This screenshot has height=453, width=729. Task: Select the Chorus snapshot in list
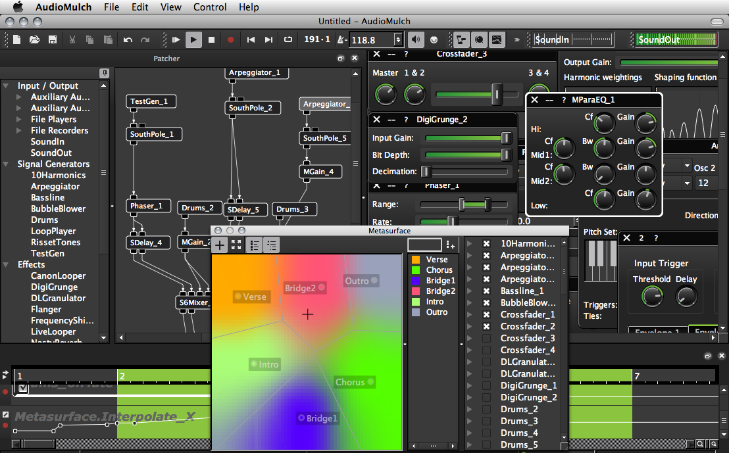439,270
